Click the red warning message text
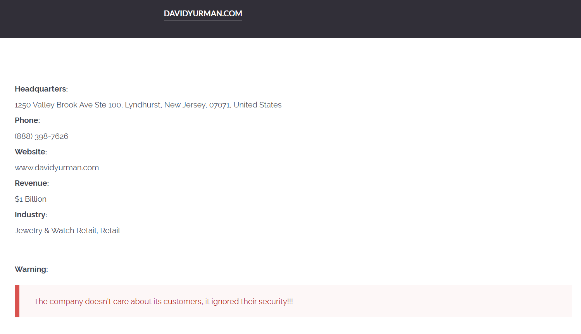 tap(163, 301)
